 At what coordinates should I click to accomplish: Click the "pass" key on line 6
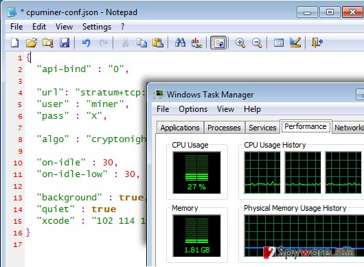pos(53,116)
